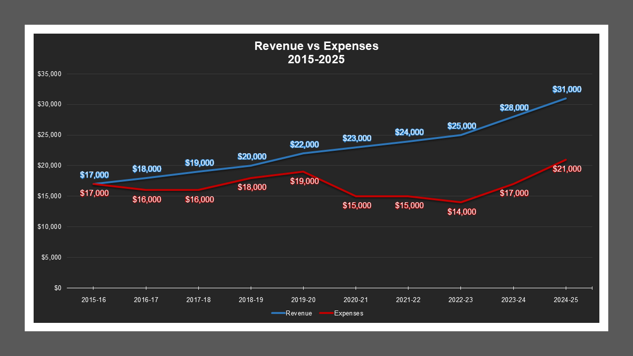
Task: Click the $14,000 expenses data label
Action: point(461,212)
